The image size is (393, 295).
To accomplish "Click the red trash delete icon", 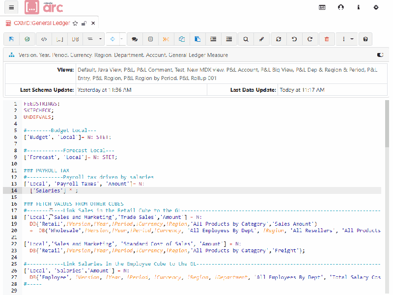I will point(327,39).
